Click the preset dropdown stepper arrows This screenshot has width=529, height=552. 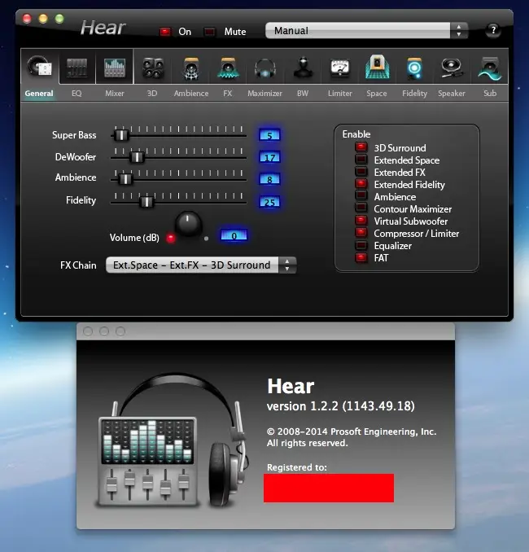[x=459, y=31]
